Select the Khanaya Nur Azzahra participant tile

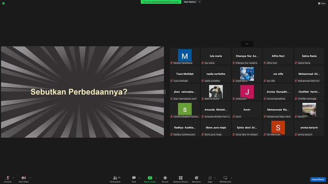[247, 56]
